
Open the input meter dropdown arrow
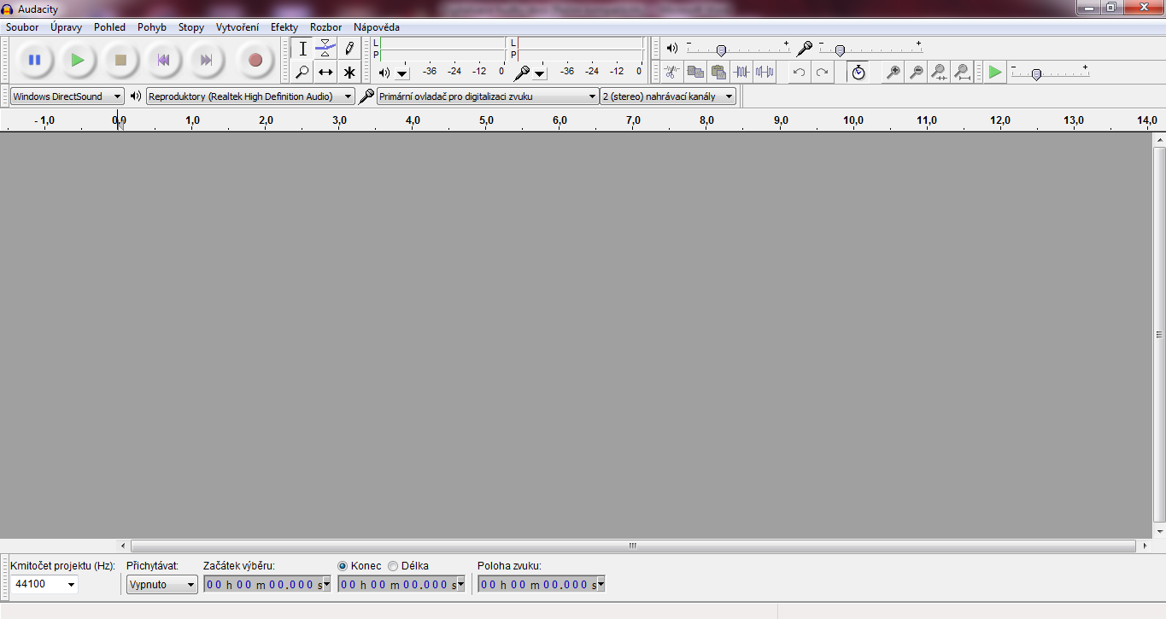(540, 73)
